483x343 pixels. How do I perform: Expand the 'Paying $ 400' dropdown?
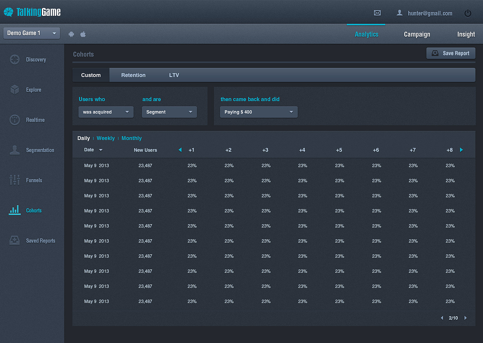[259, 112]
